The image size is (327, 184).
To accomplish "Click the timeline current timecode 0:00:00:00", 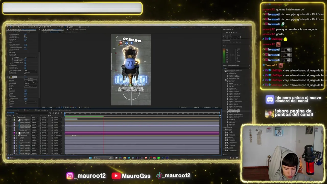I will coord(10,112).
